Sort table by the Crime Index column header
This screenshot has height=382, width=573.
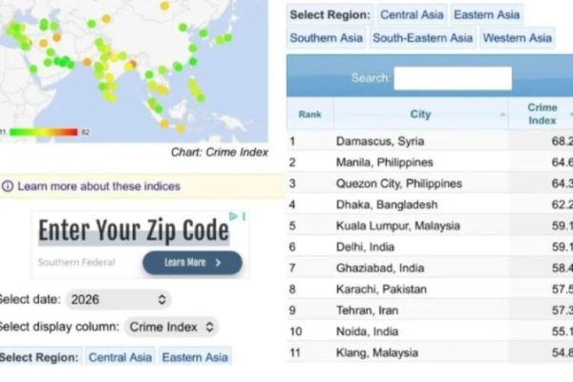[541, 114]
